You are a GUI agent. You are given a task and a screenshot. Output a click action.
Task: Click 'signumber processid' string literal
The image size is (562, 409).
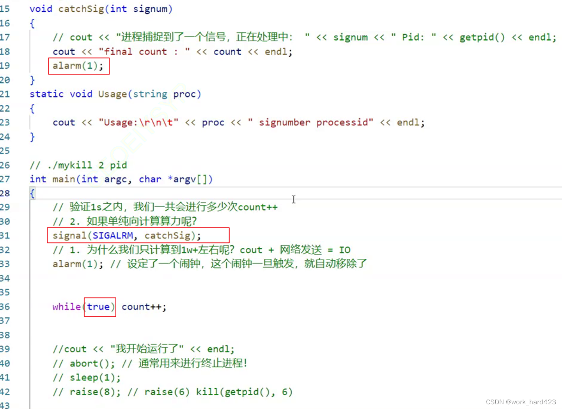click(310, 123)
